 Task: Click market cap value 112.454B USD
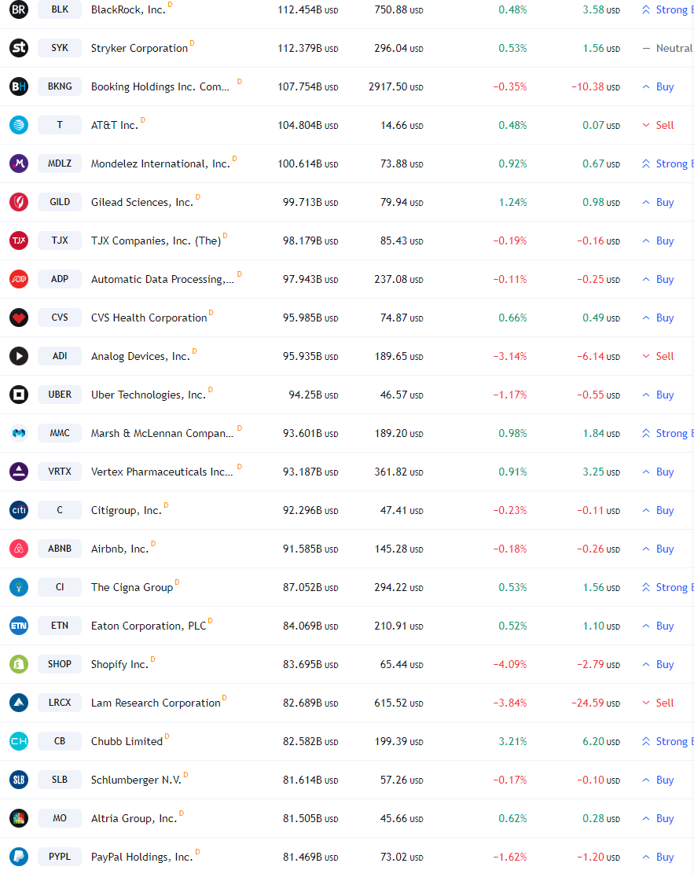coord(307,10)
